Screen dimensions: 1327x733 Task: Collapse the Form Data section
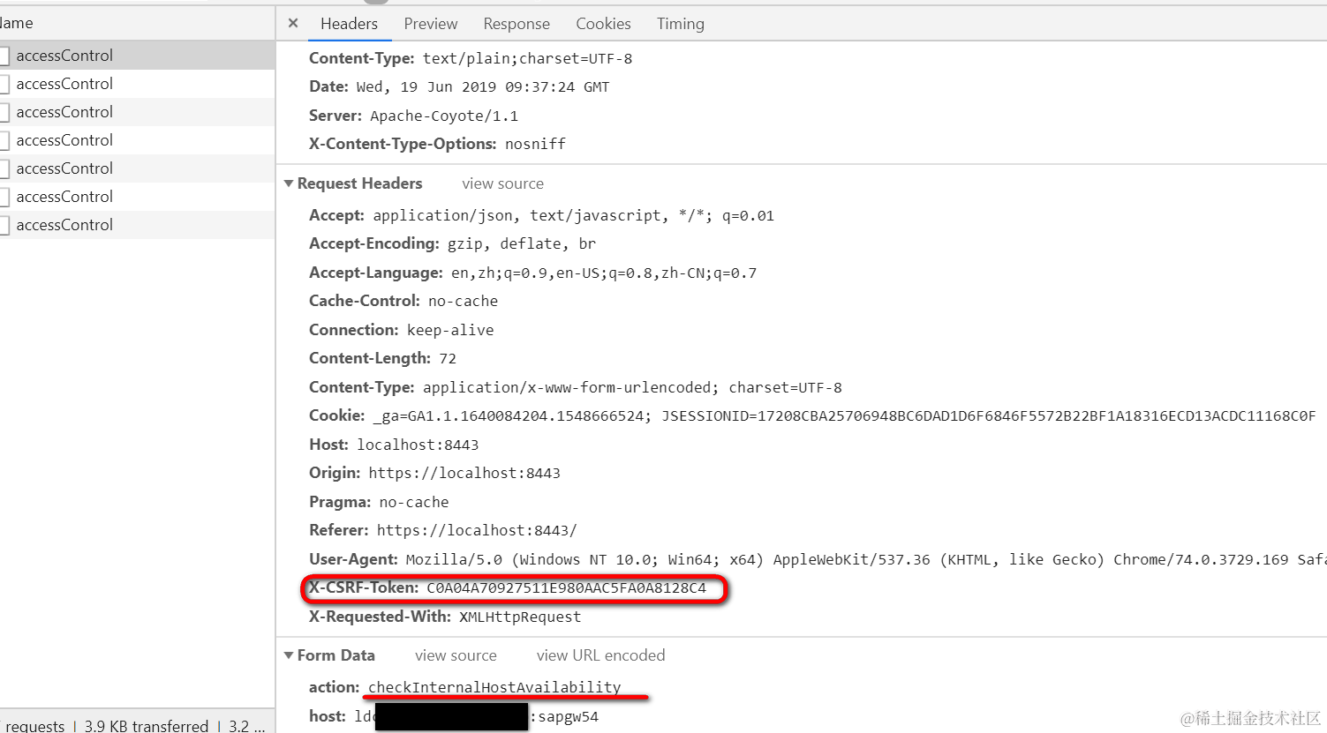coord(289,655)
